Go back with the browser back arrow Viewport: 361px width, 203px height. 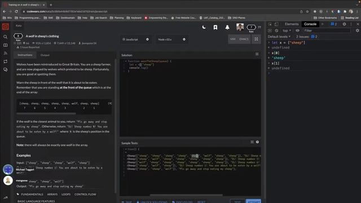pos(5,11)
